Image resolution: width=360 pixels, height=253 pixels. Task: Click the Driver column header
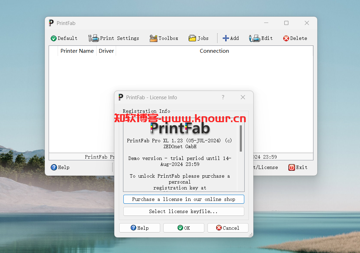click(x=106, y=51)
